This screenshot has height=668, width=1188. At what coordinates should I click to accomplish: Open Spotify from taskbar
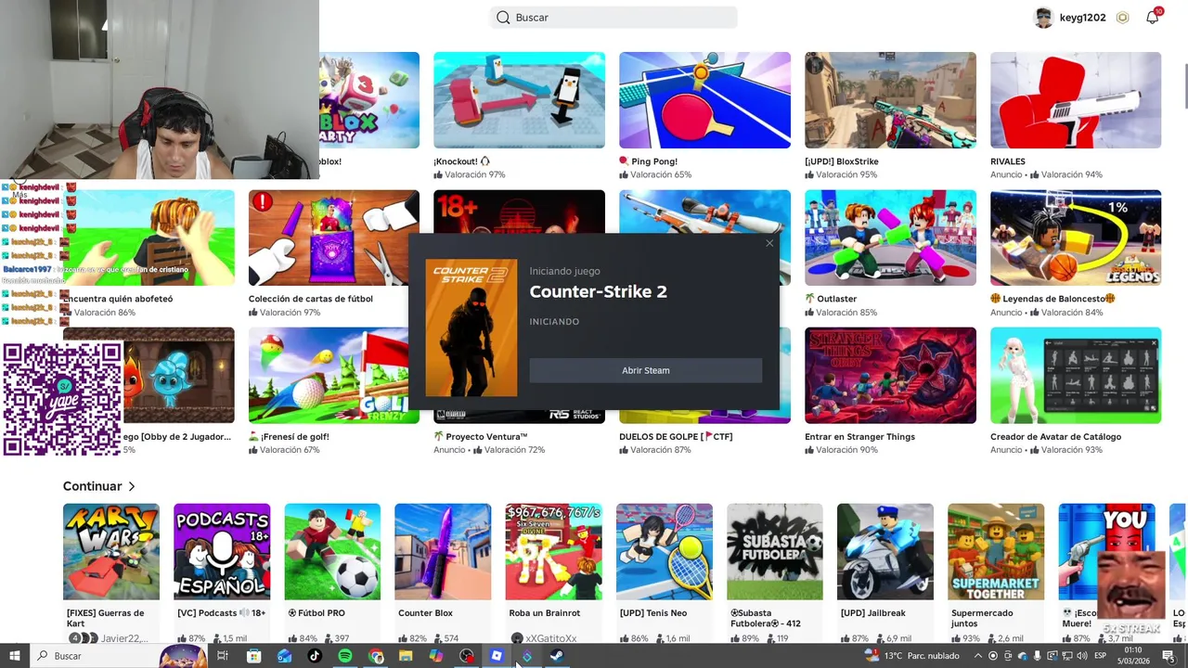(345, 656)
